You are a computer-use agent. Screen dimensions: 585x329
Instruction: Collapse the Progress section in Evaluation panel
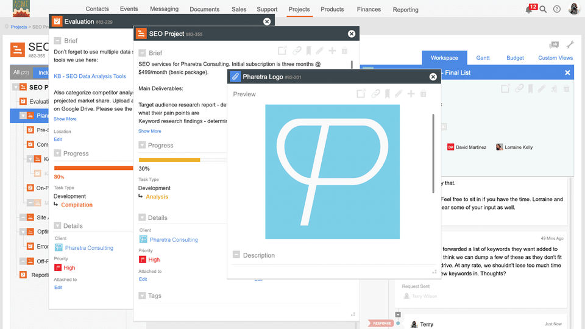point(57,153)
